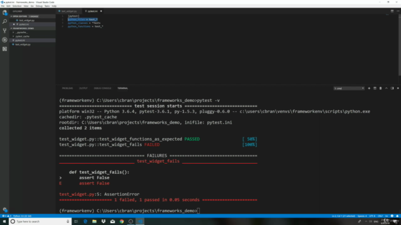Open the View menu

coord(26,6)
